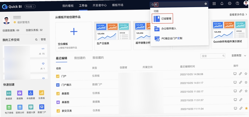Copy link icon for 门户 row

(x=240, y=74)
